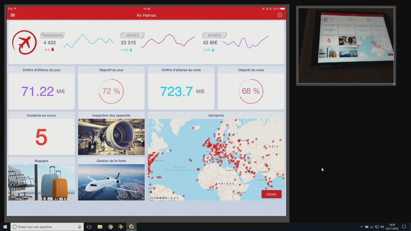This screenshot has height=231, width=411.
Task: Open the Bagages luggage image tile
Action: 41,182
